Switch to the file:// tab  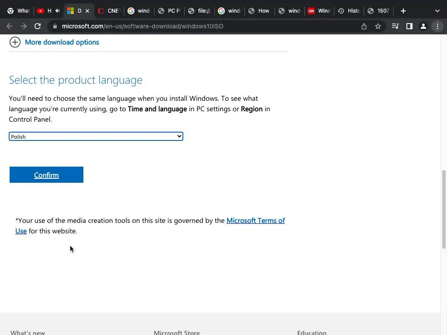199,11
